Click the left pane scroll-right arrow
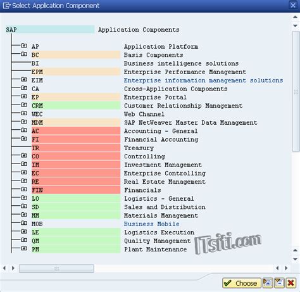This screenshot has width=300, height=292. [13, 268]
